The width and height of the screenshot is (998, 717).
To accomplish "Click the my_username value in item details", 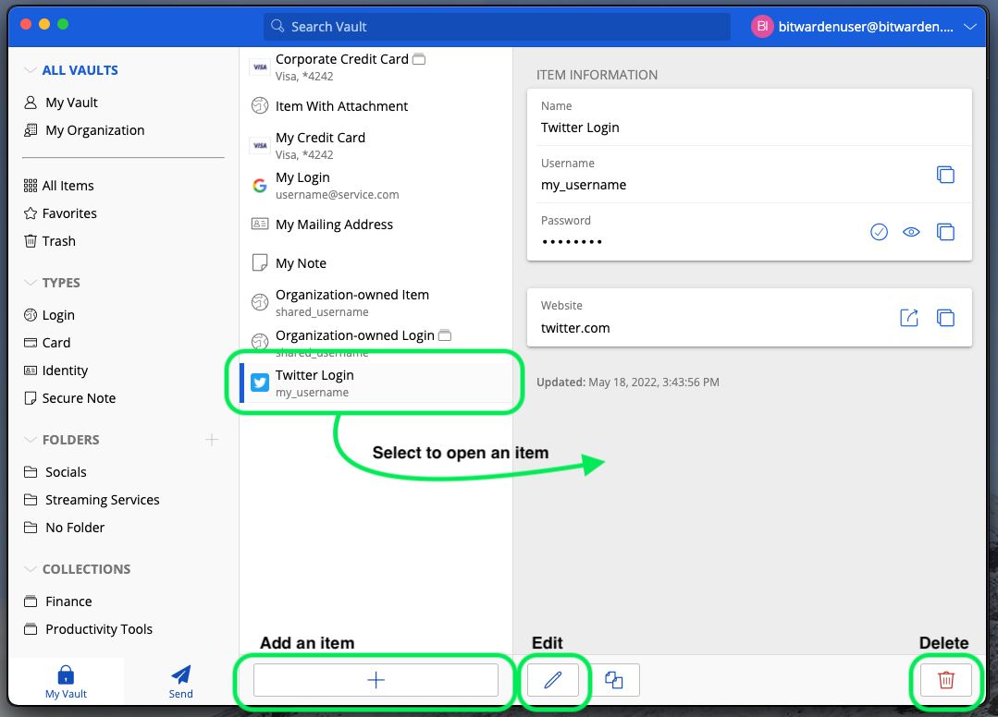I will pos(584,185).
